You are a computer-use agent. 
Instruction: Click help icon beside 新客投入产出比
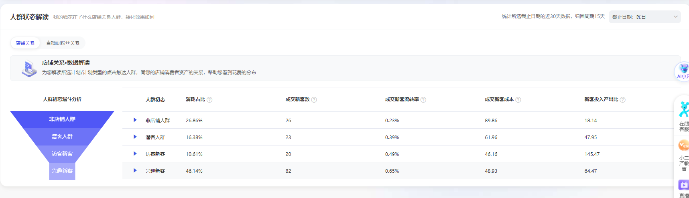[x=622, y=100]
